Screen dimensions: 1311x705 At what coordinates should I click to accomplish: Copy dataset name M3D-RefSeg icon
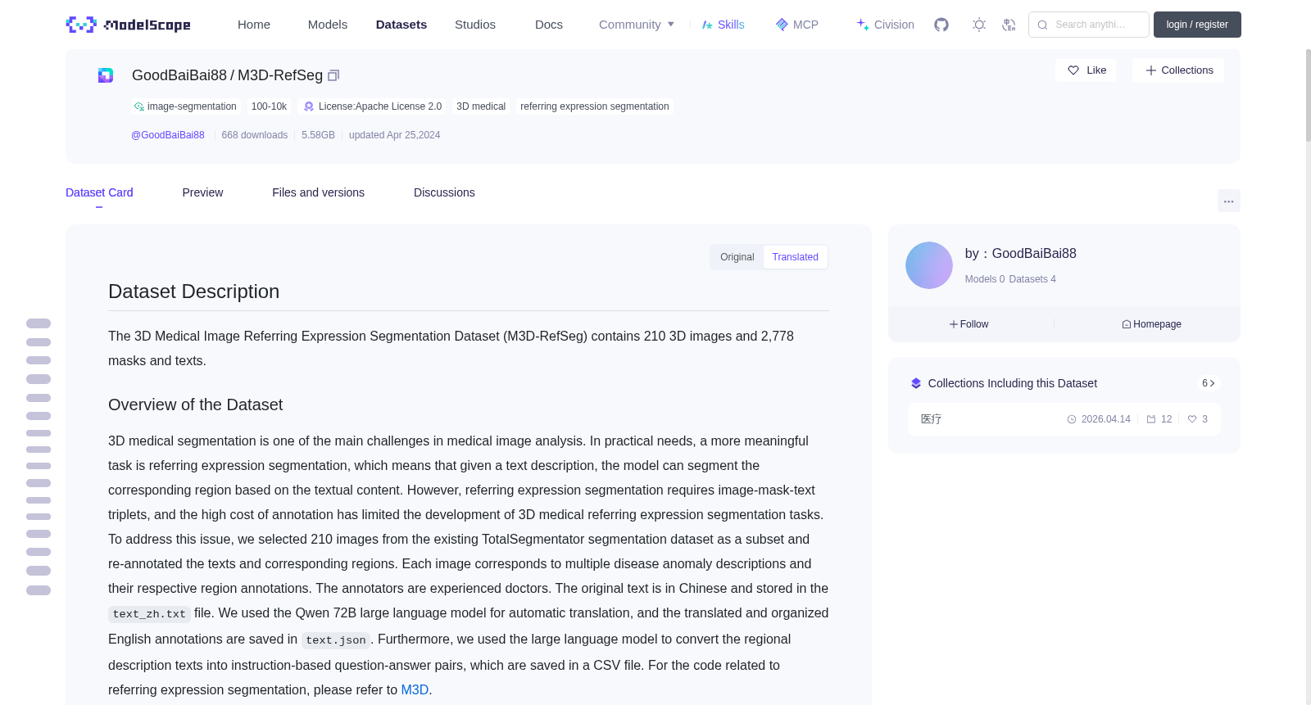pos(333,75)
